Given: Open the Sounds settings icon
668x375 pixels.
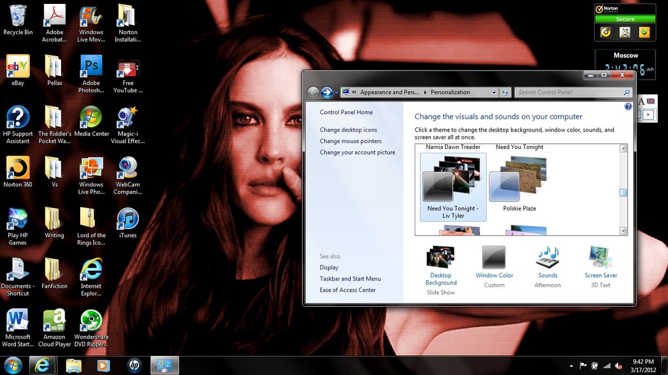Looking at the screenshot, I should (x=548, y=258).
